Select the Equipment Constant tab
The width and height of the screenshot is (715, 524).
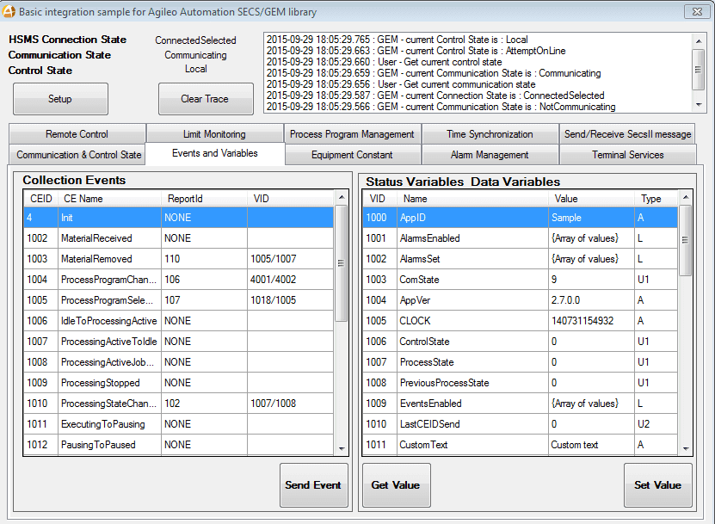pos(352,155)
